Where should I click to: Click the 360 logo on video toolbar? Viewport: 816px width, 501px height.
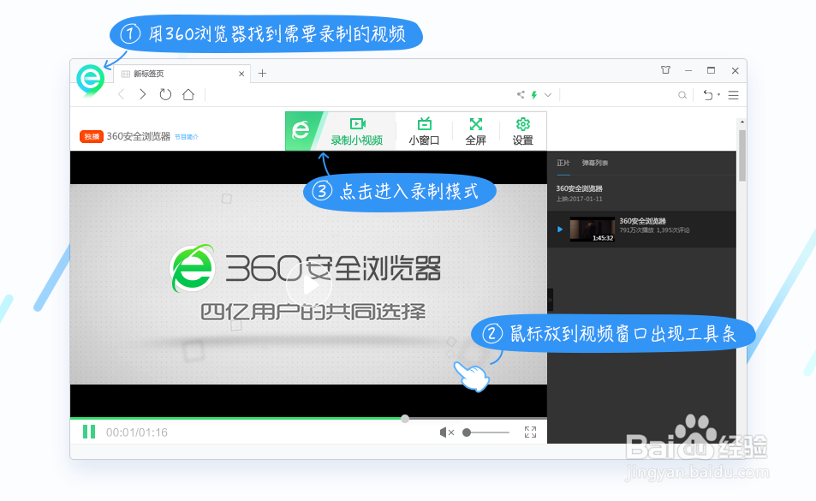[x=301, y=129]
